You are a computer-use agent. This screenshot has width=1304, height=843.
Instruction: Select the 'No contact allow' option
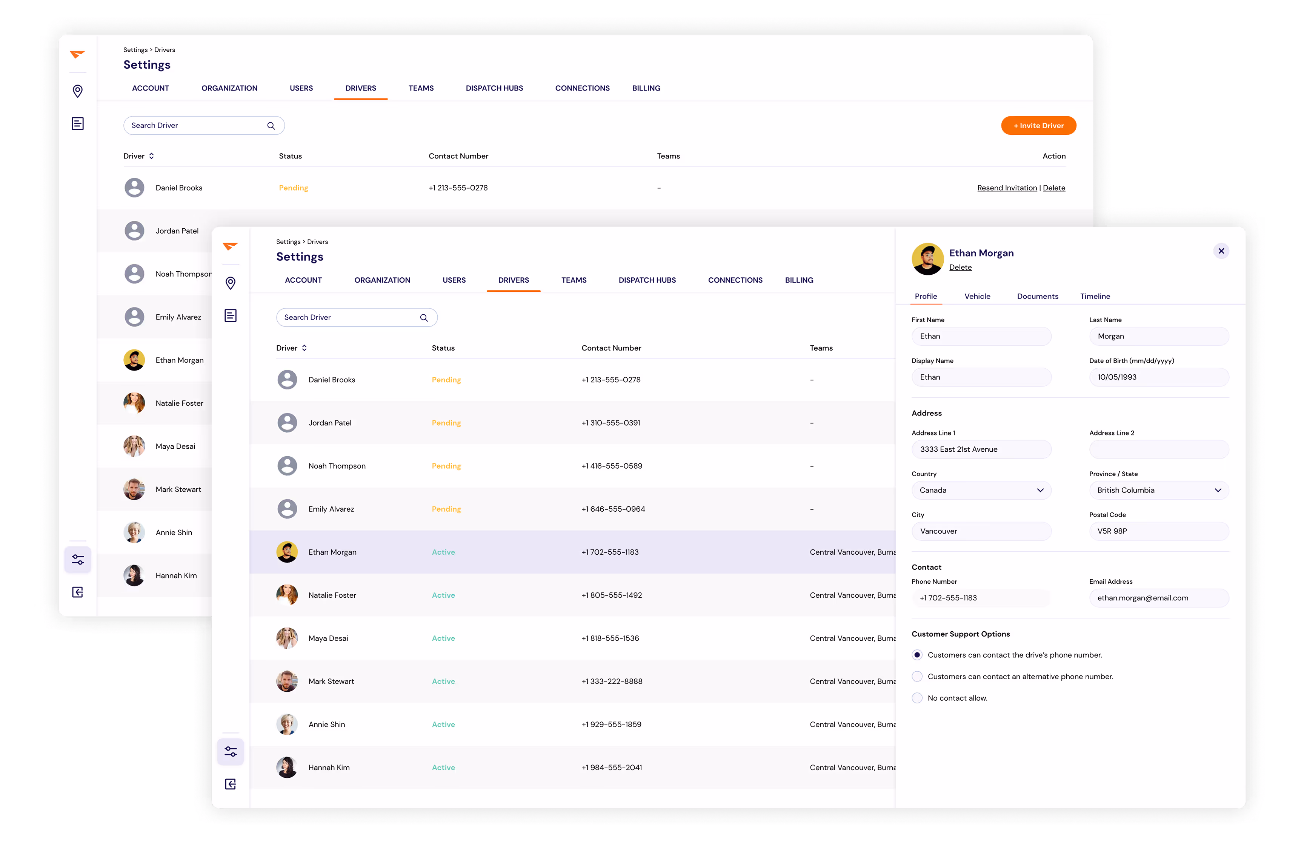point(917,698)
